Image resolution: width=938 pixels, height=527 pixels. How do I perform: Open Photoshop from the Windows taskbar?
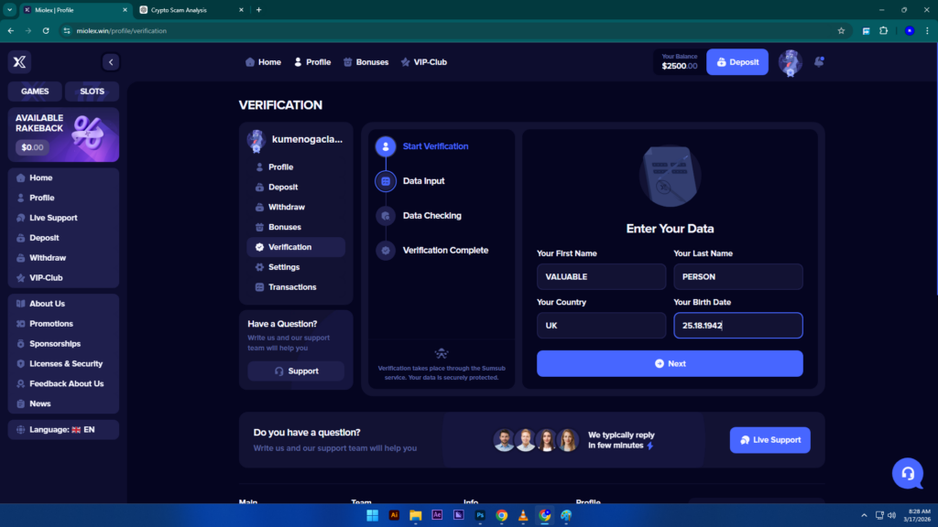click(479, 514)
